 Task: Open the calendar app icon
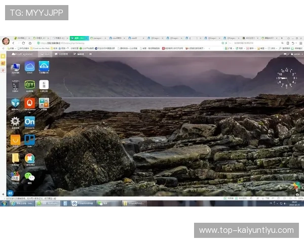[15, 177]
